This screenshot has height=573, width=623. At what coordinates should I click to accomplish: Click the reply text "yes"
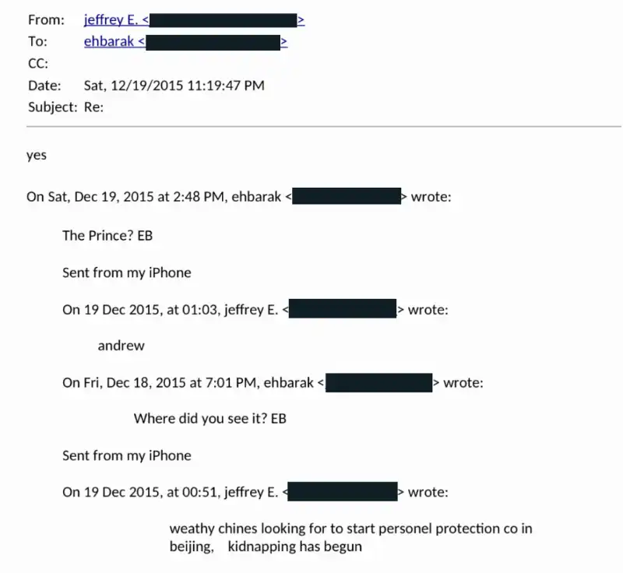pyautogui.click(x=37, y=155)
